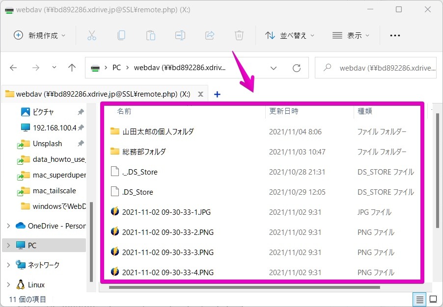Click the Share icon in the toolbar
Viewport: 443px width, 307px height.
pyautogui.click(x=209, y=35)
